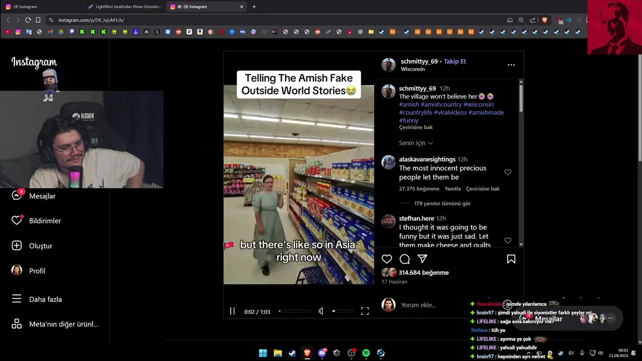The image size is (642, 361).
Task: Click the 314.684 beğenme likes count
Action: 424,273
